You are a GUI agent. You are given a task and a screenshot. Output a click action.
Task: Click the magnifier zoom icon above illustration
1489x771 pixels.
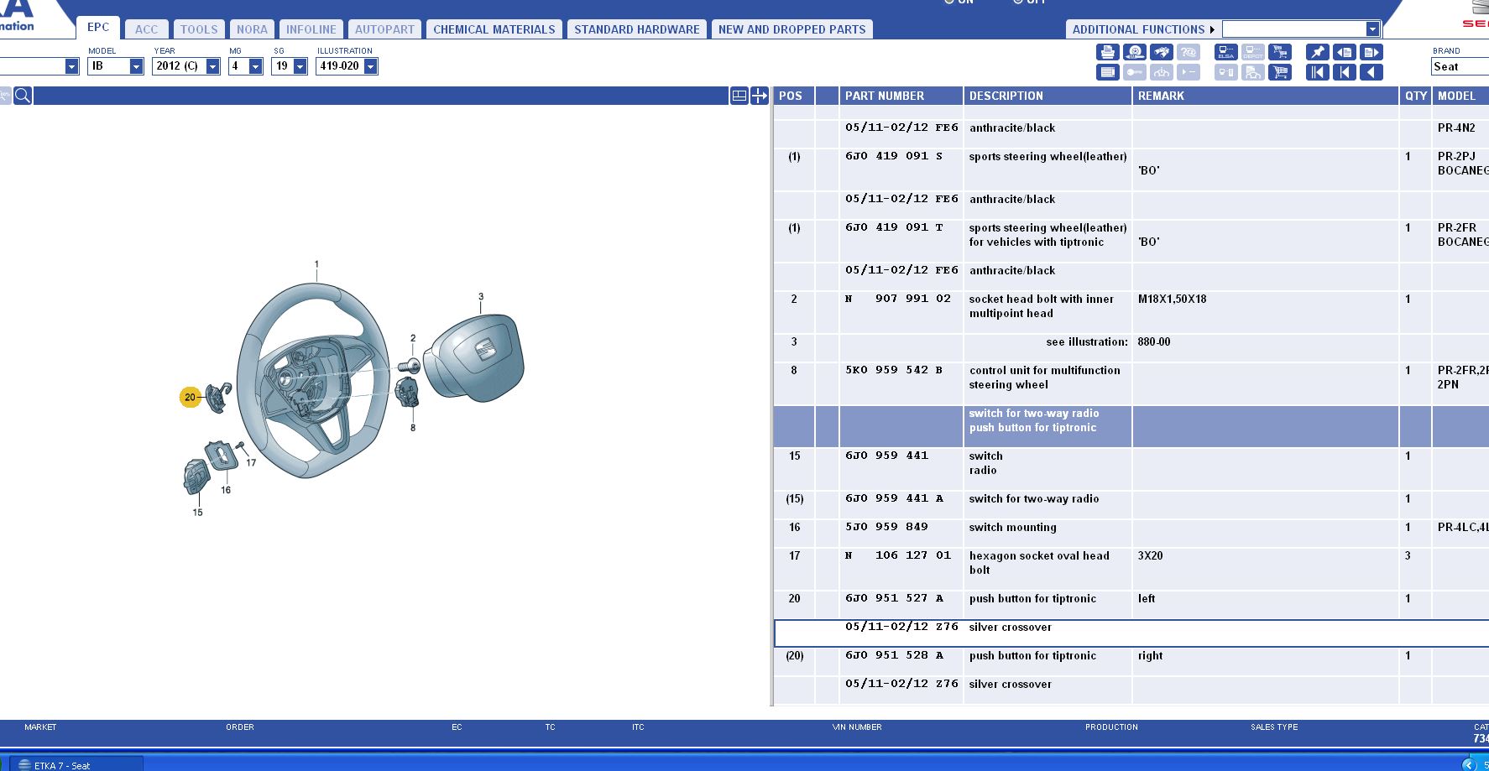[x=23, y=96]
